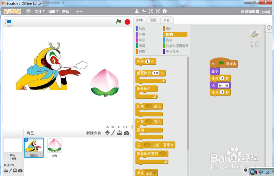Select the 数据 block category

click(x=141, y=51)
